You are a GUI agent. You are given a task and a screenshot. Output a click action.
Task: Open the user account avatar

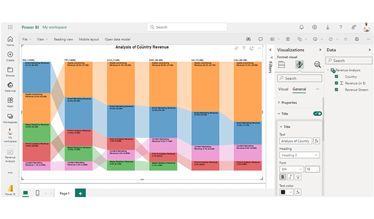point(367,27)
